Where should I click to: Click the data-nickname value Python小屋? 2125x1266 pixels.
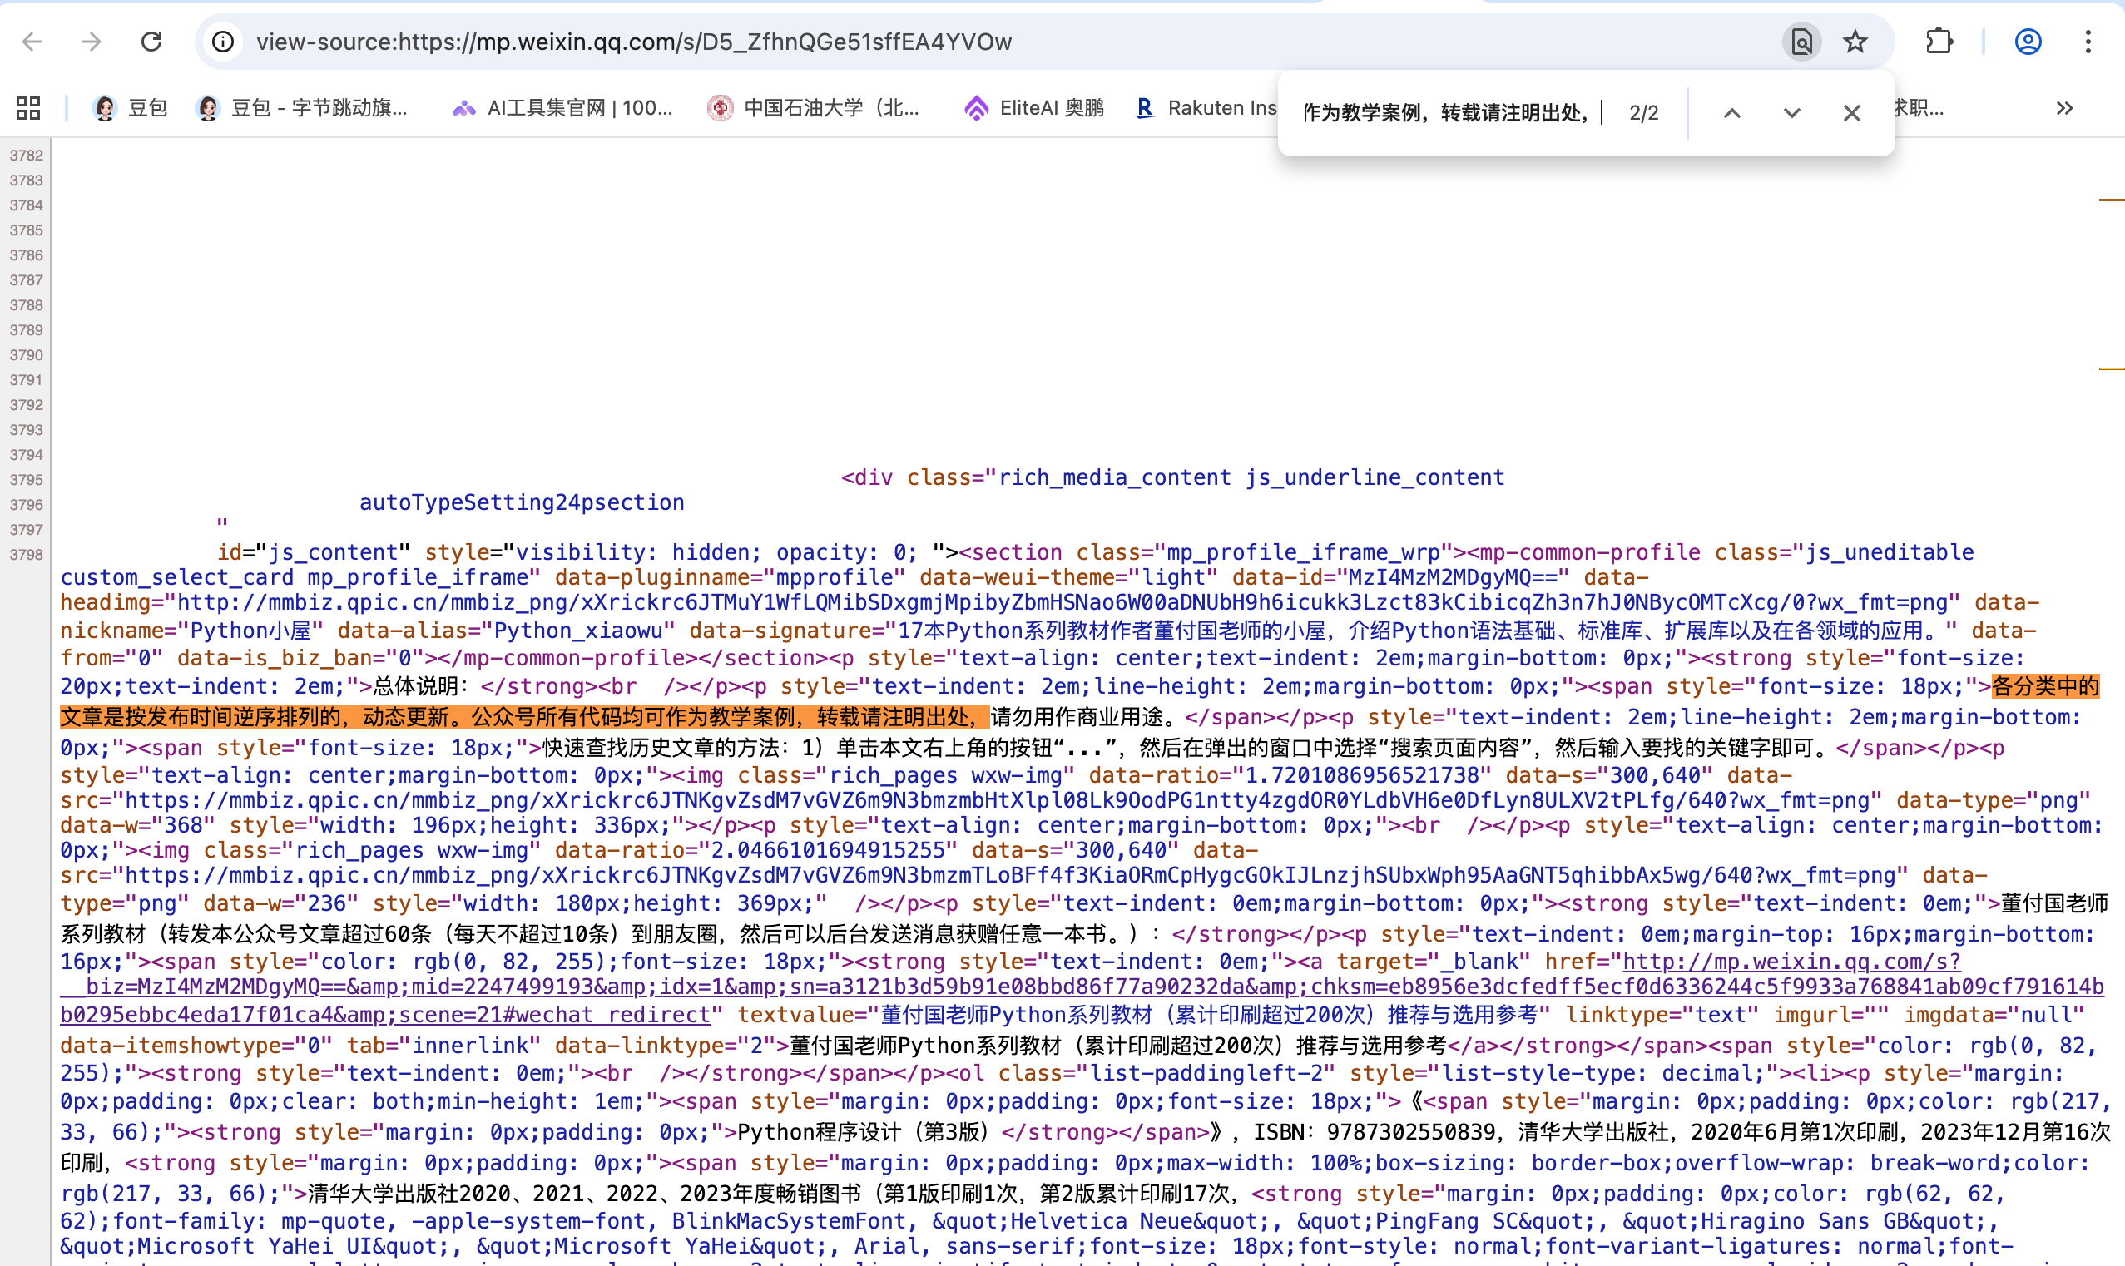(x=250, y=631)
